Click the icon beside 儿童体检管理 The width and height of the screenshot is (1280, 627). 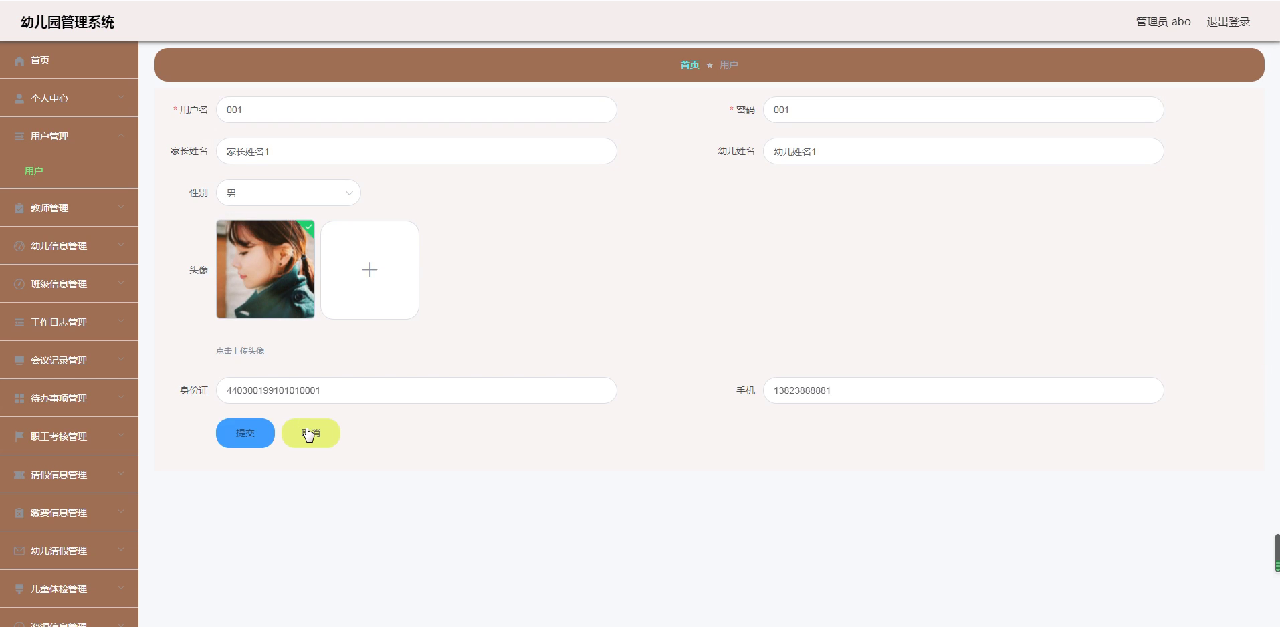click(x=19, y=589)
